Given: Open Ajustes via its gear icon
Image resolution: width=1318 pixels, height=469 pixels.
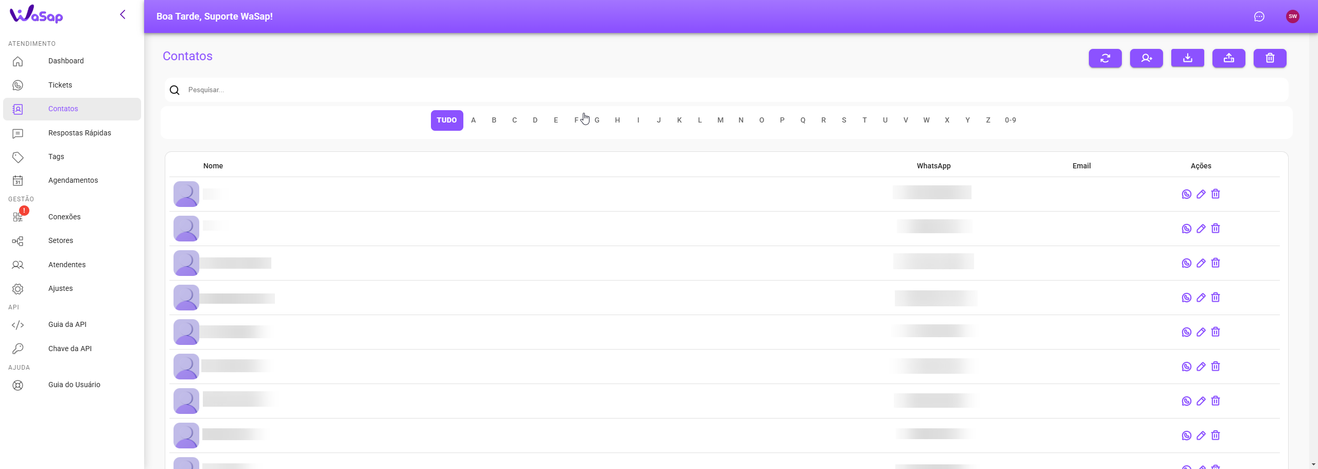Looking at the screenshot, I should [x=18, y=289].
